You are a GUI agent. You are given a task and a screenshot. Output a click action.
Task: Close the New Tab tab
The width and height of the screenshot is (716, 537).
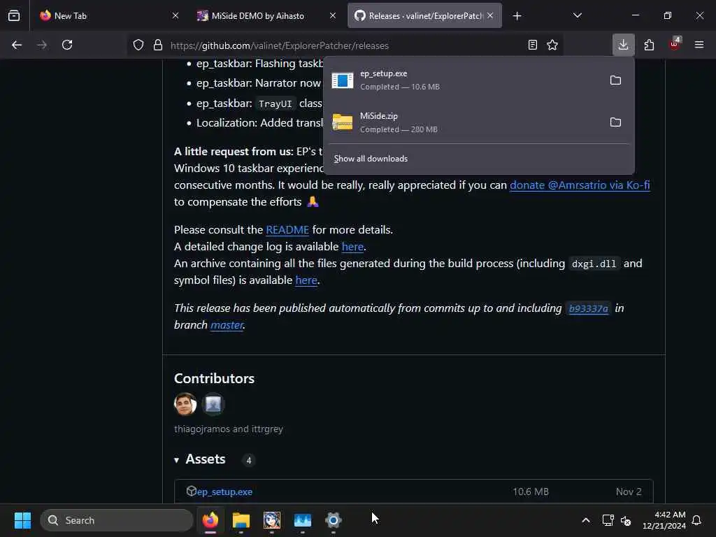(x=176, y=15)
